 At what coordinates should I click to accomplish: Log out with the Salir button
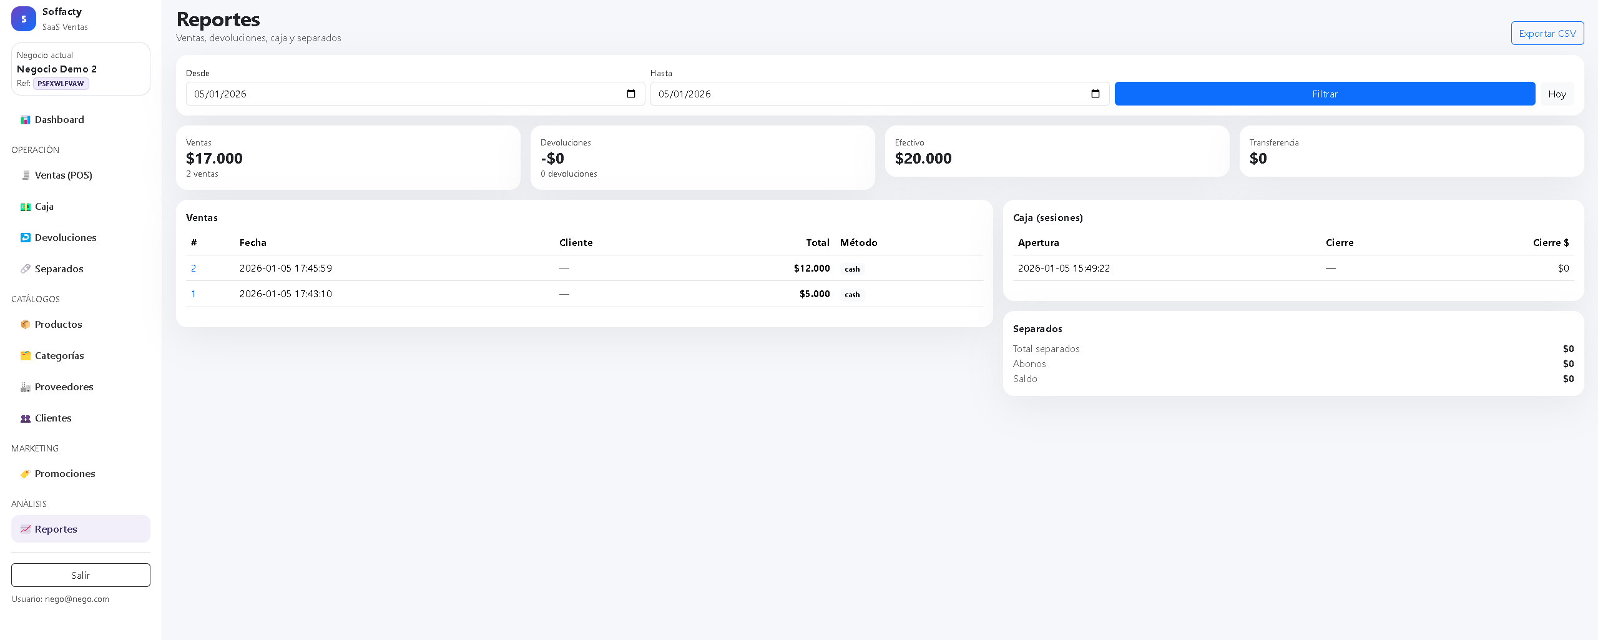(81, 575)
